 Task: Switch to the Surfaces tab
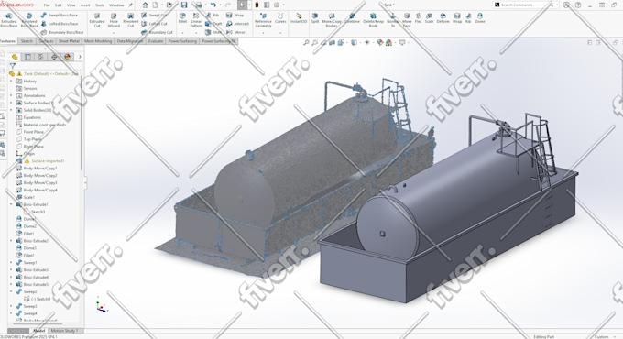tap(46, 41)
